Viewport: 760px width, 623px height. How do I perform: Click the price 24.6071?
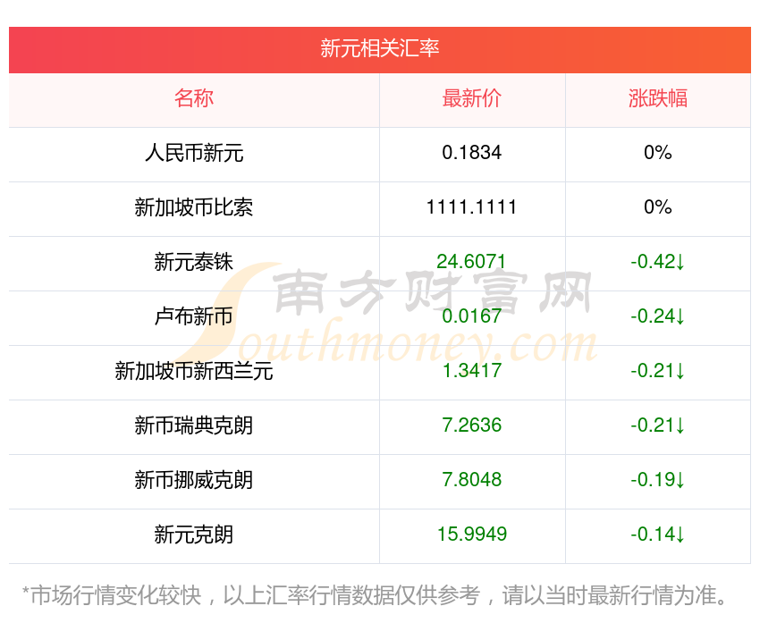point(471,262)
